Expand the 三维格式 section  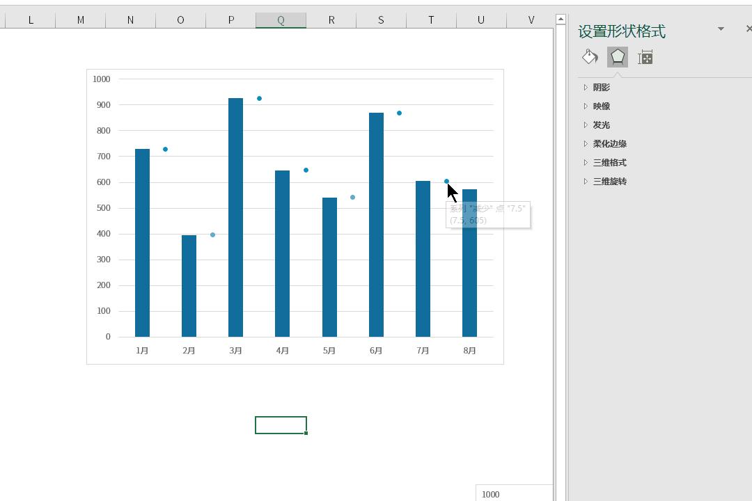pyautogui.click(x=609, y=163)
